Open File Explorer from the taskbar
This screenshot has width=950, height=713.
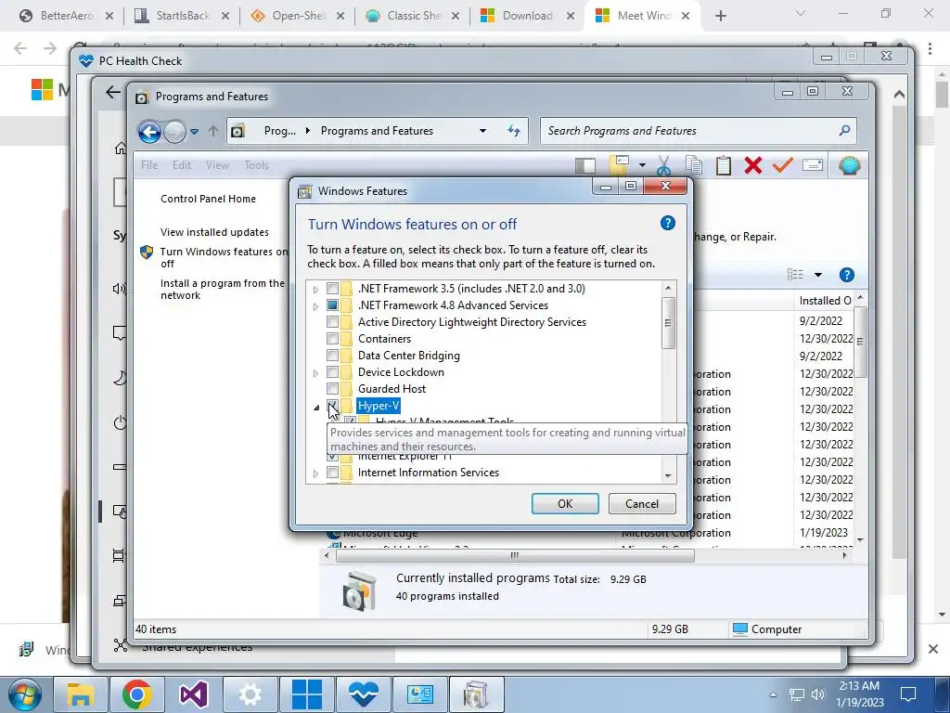click(x=80, y=694)
